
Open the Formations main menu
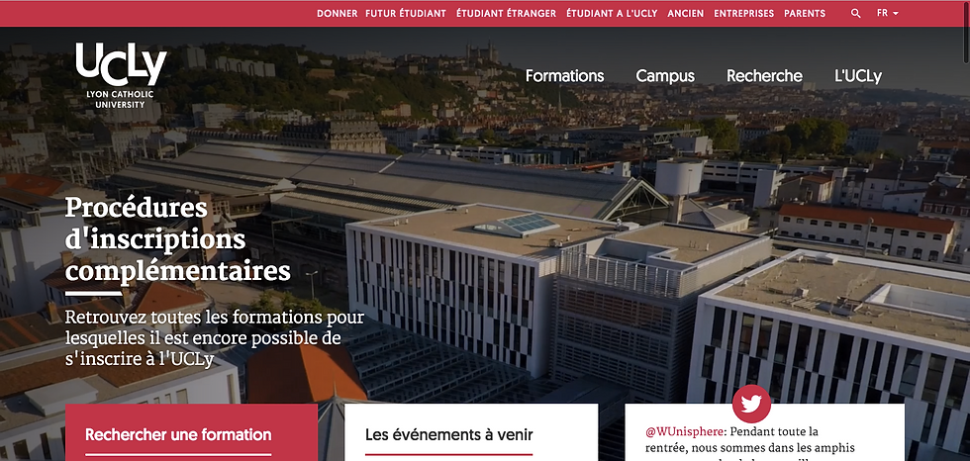tap(565, 76)
